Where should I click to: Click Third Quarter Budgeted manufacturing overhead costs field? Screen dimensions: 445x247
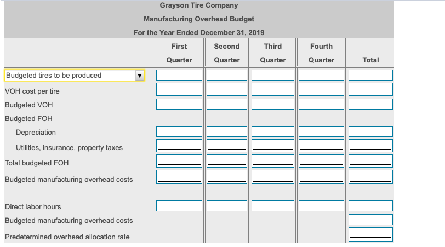pyautogui.click(x=273, y=177)
